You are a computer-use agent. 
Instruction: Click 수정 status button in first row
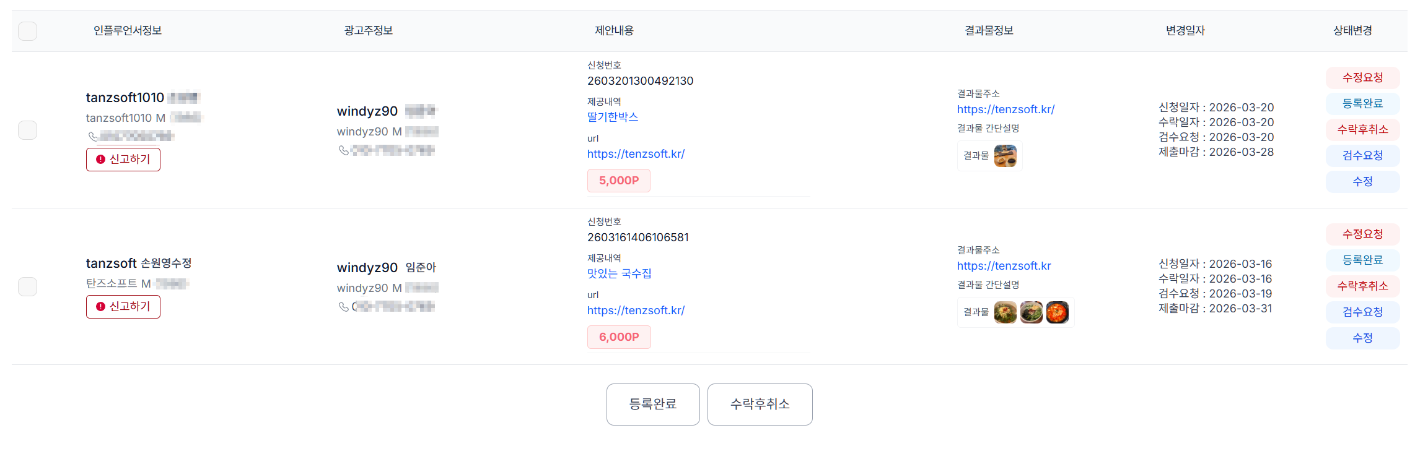[x=1362, y=181]
